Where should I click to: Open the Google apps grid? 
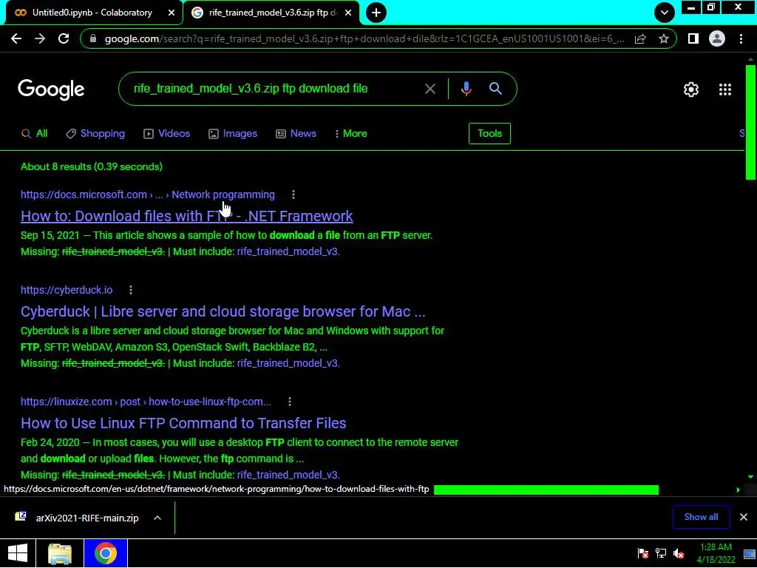click(724, 89)
